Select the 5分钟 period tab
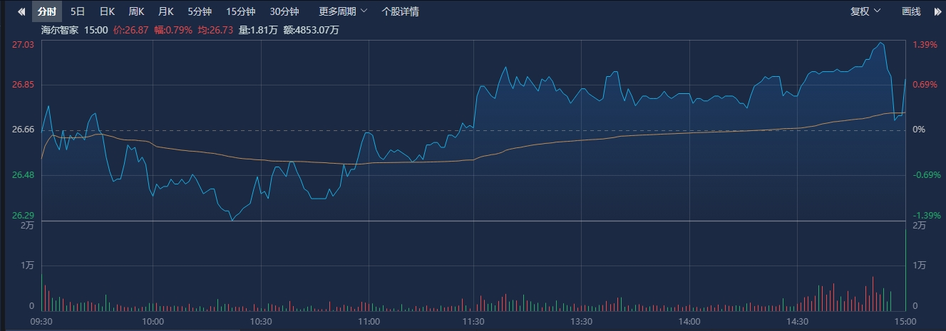Image resolution: width=946 pixels, height=331 pixels. tap(200, 11)
